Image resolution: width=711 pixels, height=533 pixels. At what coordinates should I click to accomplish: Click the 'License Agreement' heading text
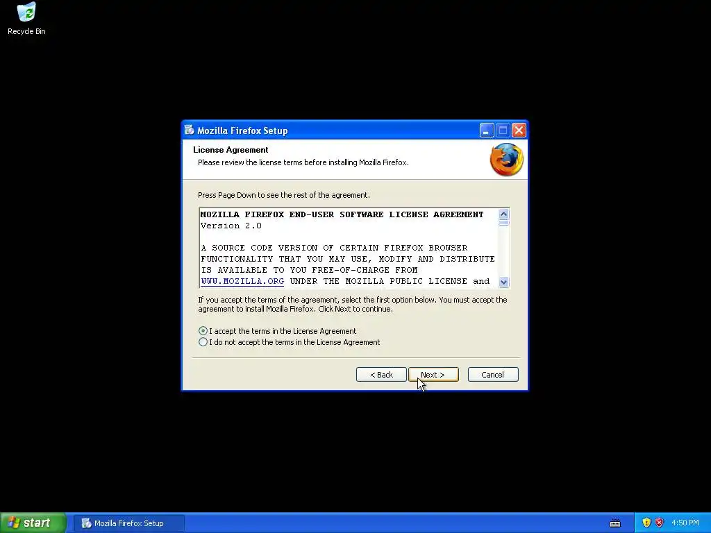[231, 150]
